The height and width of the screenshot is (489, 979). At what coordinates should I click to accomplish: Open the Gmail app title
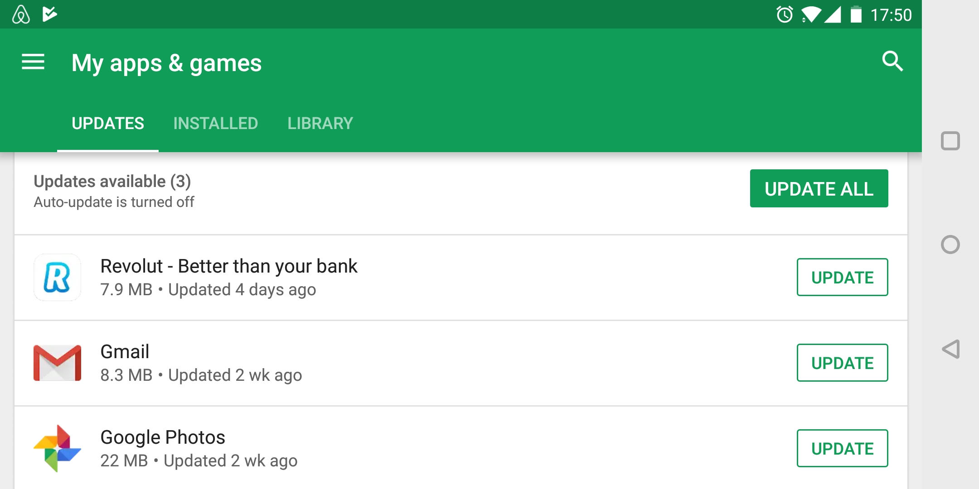coord(125,352)
